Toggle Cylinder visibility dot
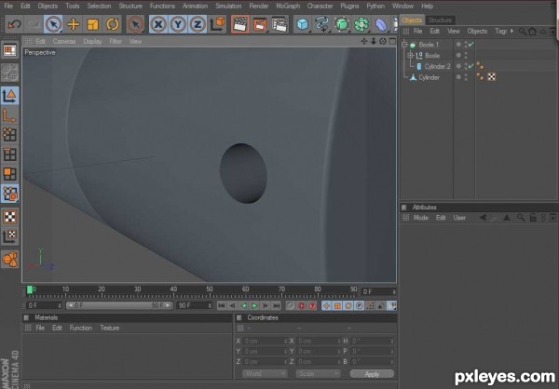Image resolution: width=559 pixels, height=389 pixels. click(458, 77)
